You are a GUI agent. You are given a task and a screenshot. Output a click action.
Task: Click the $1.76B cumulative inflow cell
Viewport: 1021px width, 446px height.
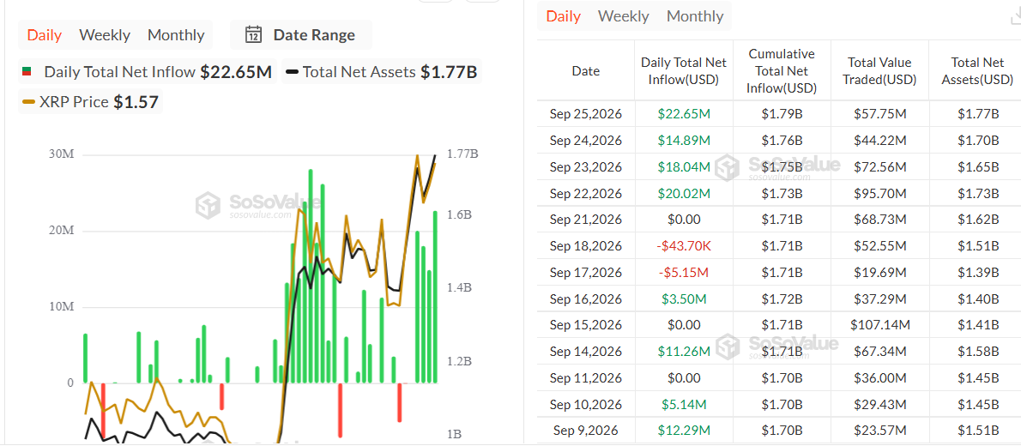click(x=782, y=140)
